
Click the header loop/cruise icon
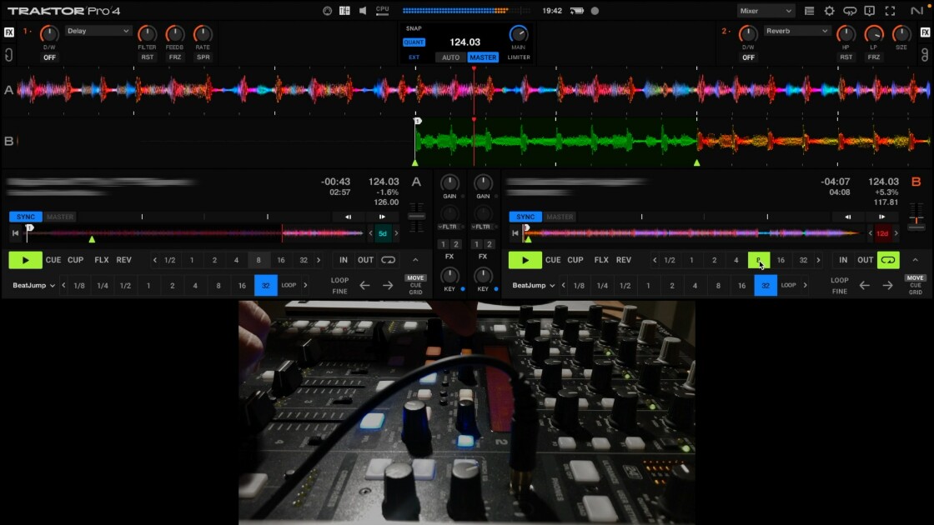850,11
